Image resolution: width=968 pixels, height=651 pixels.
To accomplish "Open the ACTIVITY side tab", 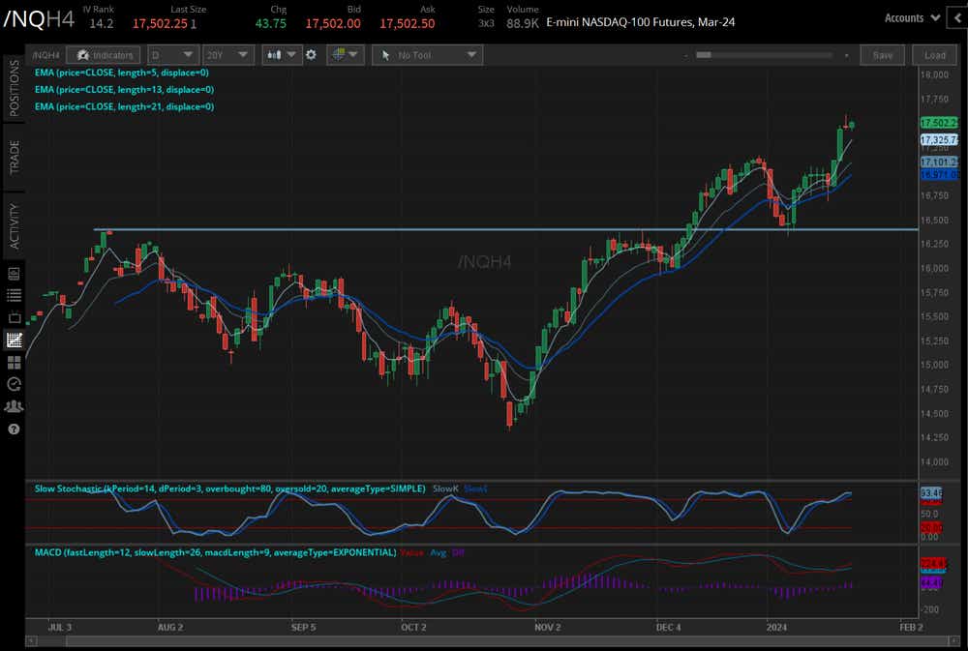I will coord(15,226).
